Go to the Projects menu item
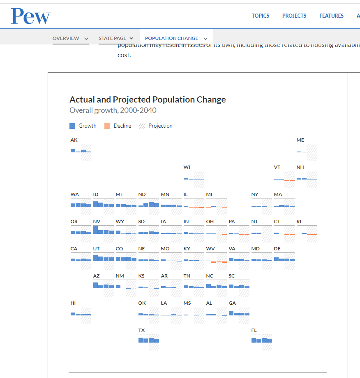The image size is (360, 378). coord(294,16)
